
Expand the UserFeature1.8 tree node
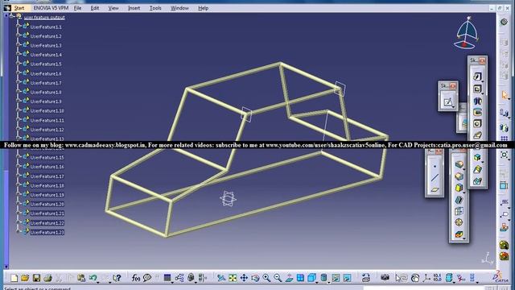19,92
